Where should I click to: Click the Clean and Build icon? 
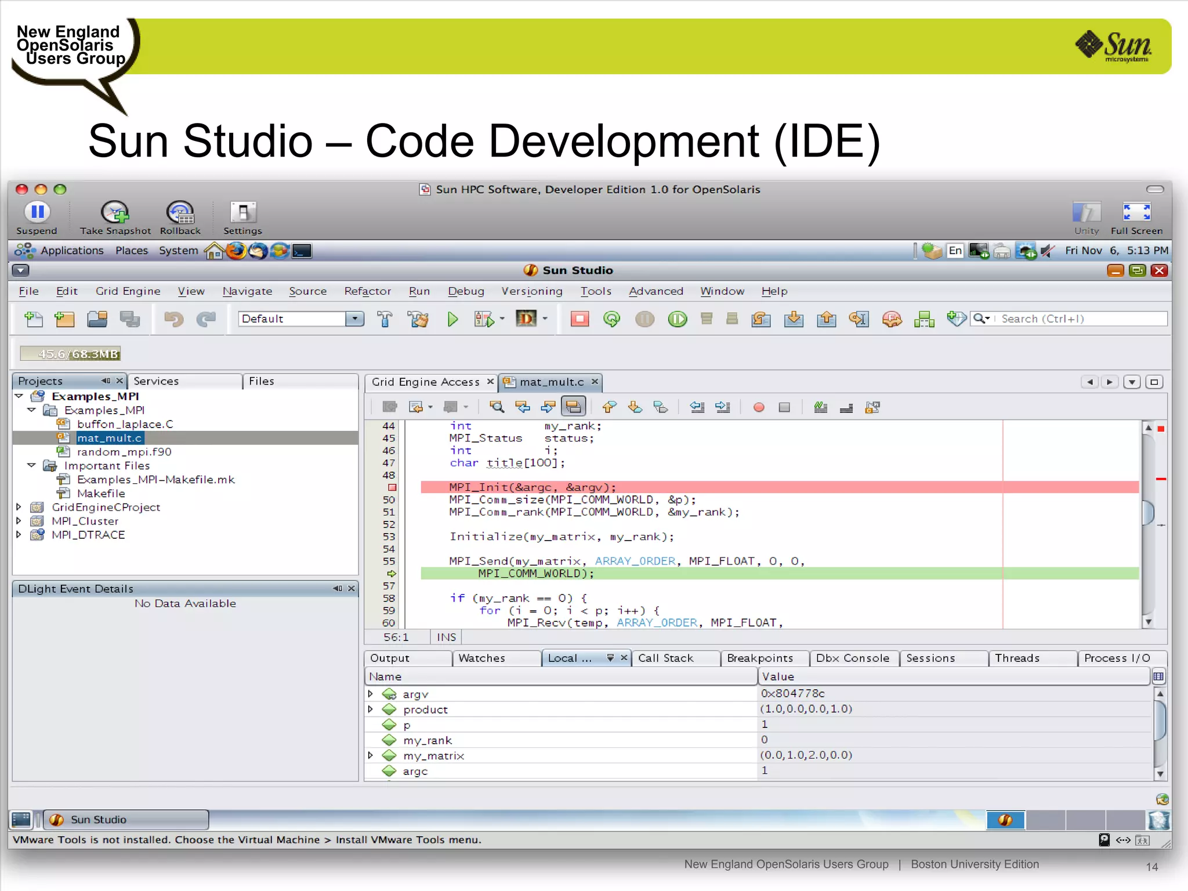418,319
